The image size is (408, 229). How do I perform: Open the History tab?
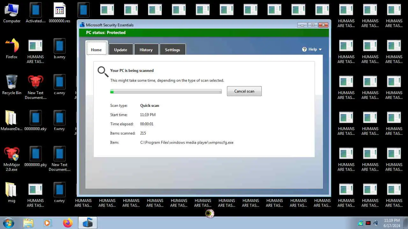(x=146, y=50)
